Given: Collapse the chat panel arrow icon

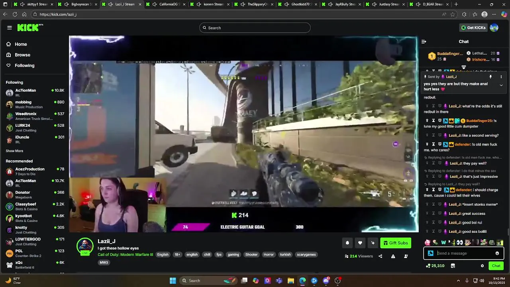Looking at the screenshot, I should coord(424,41).
